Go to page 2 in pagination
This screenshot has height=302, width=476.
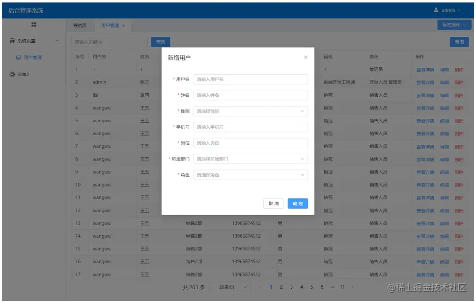281,287
